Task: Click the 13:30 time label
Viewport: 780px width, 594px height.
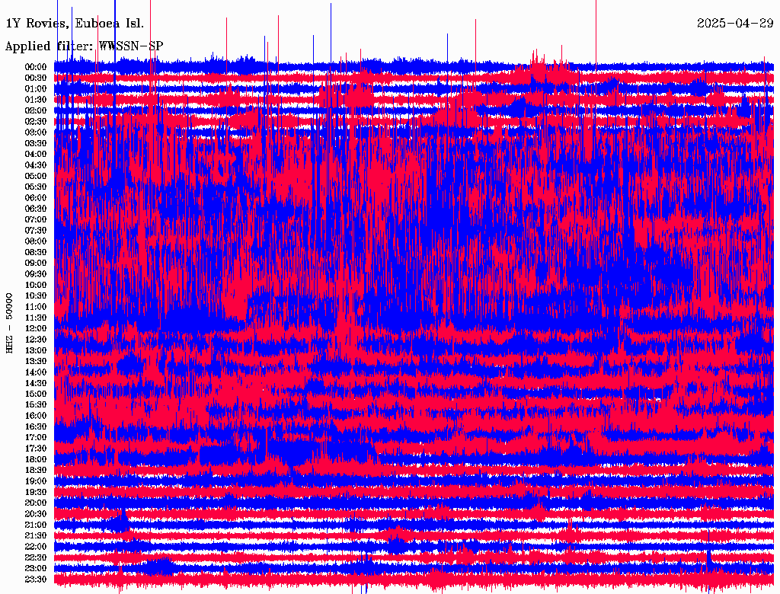Action: [37, 361]
